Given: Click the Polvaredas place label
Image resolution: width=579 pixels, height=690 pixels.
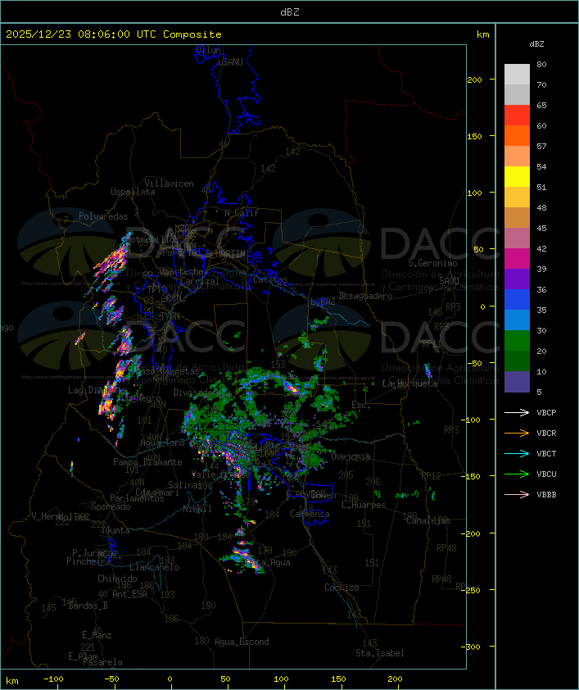Looking at the screenshot, I should point(103,216).
